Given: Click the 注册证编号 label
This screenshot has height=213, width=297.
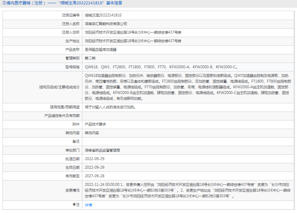Looking at the screenshot, I should (x=70, y=15).
